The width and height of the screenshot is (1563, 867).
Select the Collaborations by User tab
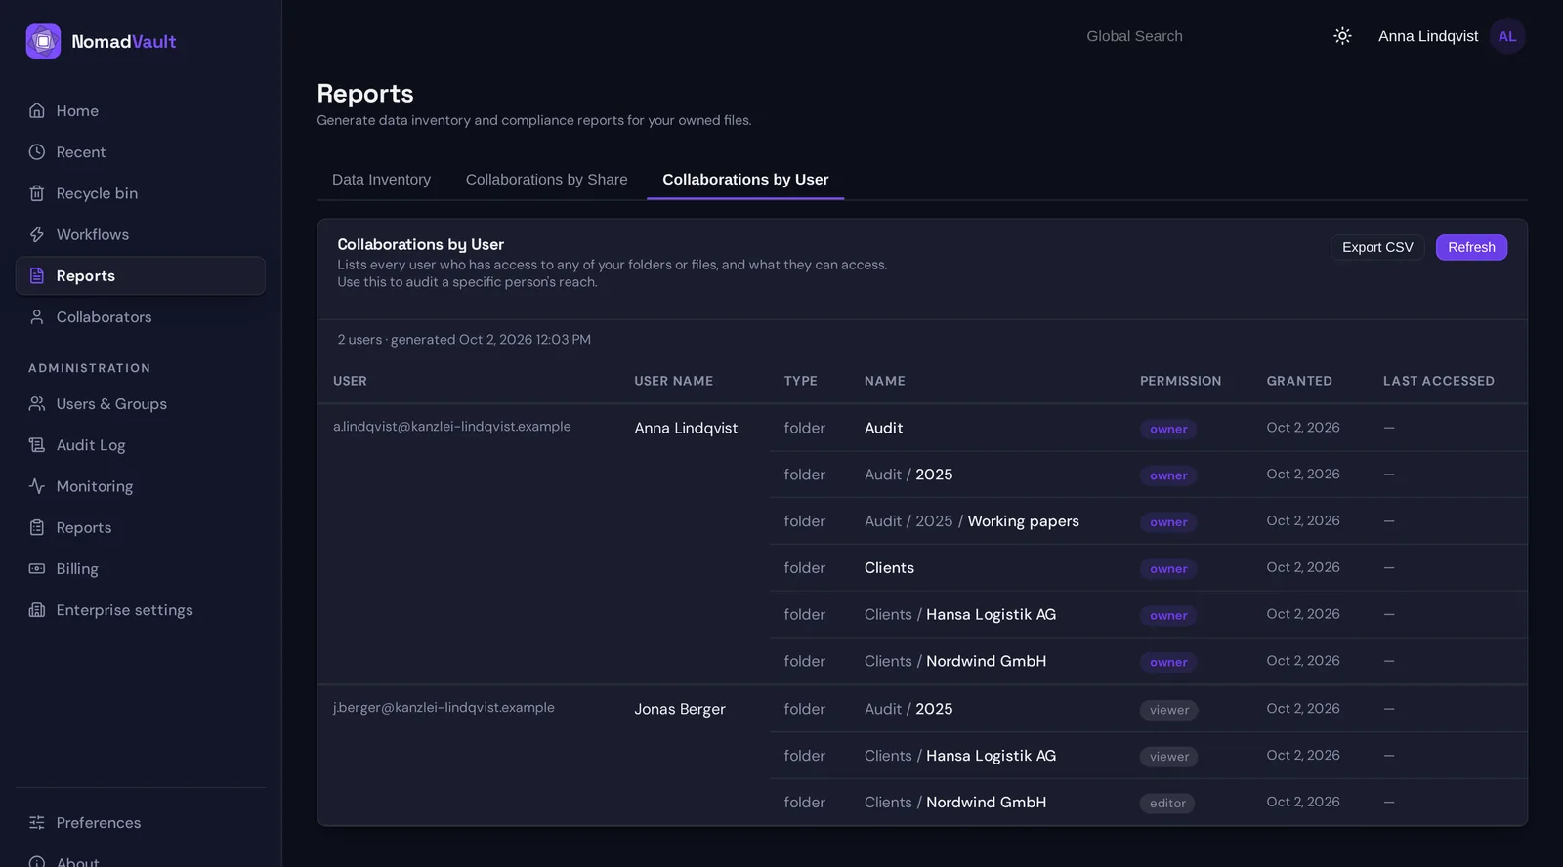745,180
